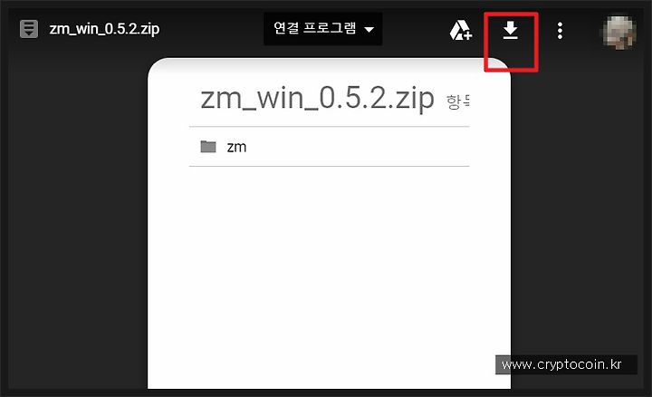652x397 pixels.
Task: Click the download arrow icon
Action: coord(510,31)
